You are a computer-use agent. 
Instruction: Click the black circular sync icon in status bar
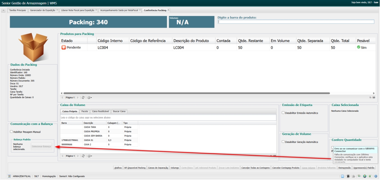(348, 176)
